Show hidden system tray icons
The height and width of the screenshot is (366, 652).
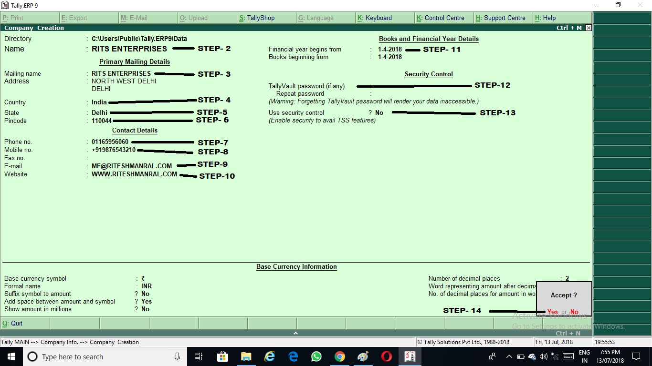509,356
